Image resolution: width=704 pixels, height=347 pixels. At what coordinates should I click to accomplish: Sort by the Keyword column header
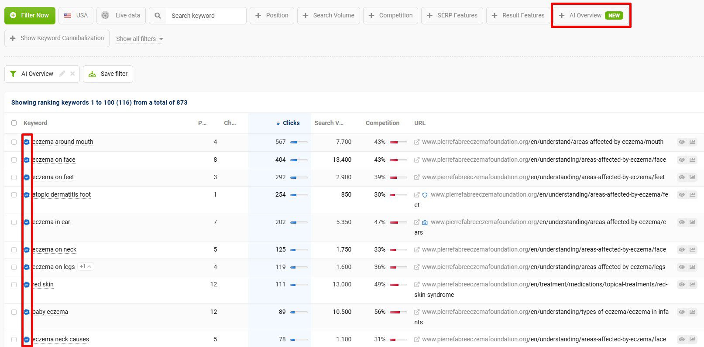[35, 123]
